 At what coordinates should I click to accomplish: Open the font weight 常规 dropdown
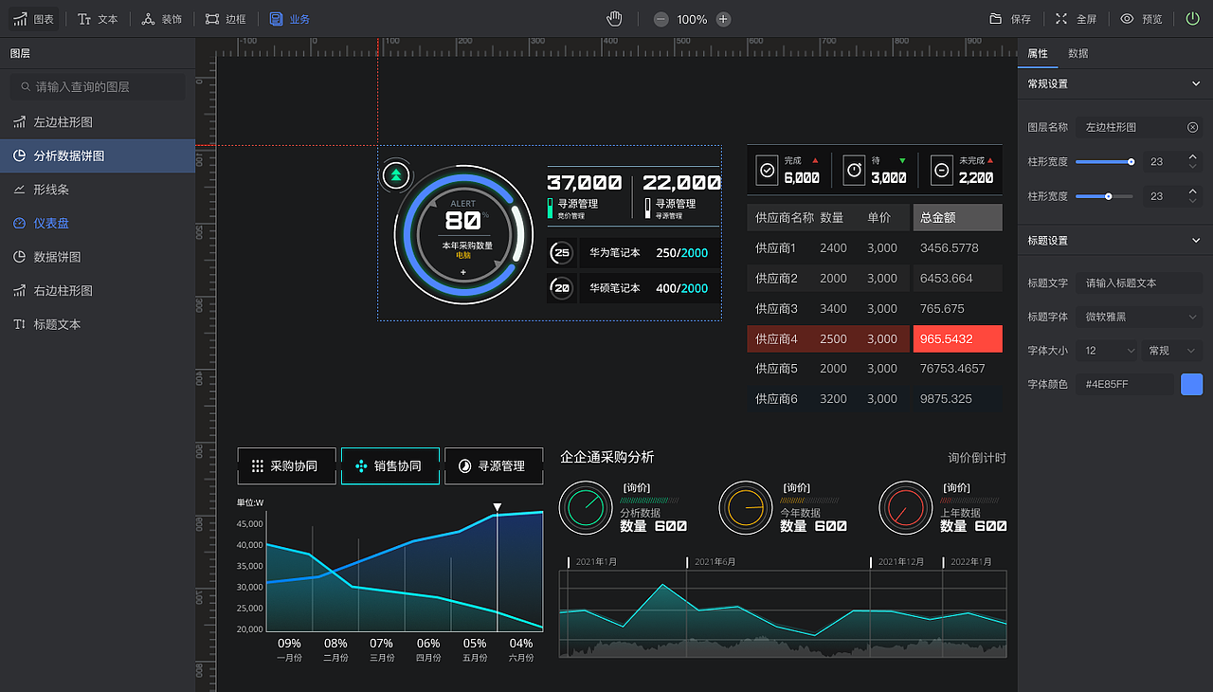tap(1172, 351)
